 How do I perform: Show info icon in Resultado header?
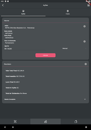86,64
